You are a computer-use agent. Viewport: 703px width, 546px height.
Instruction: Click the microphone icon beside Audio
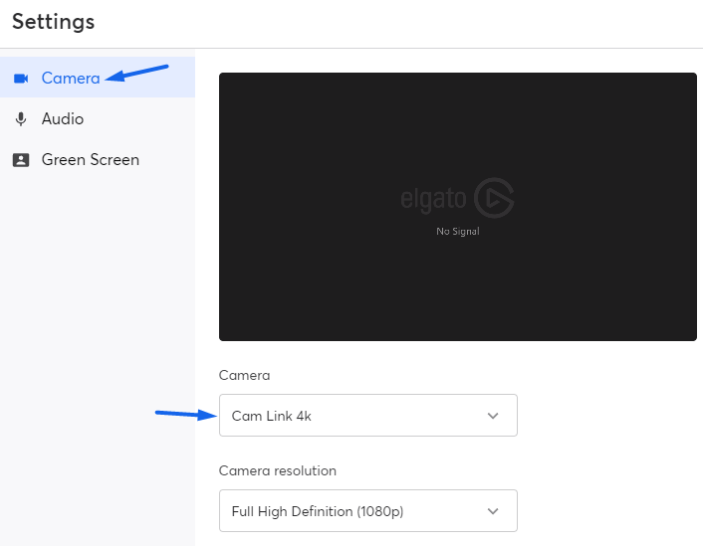pyautogui.click(x=21, y=119)
